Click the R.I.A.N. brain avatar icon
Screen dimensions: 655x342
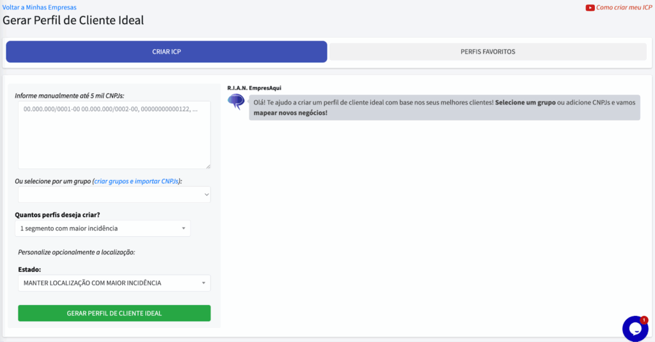pos(236,102)
